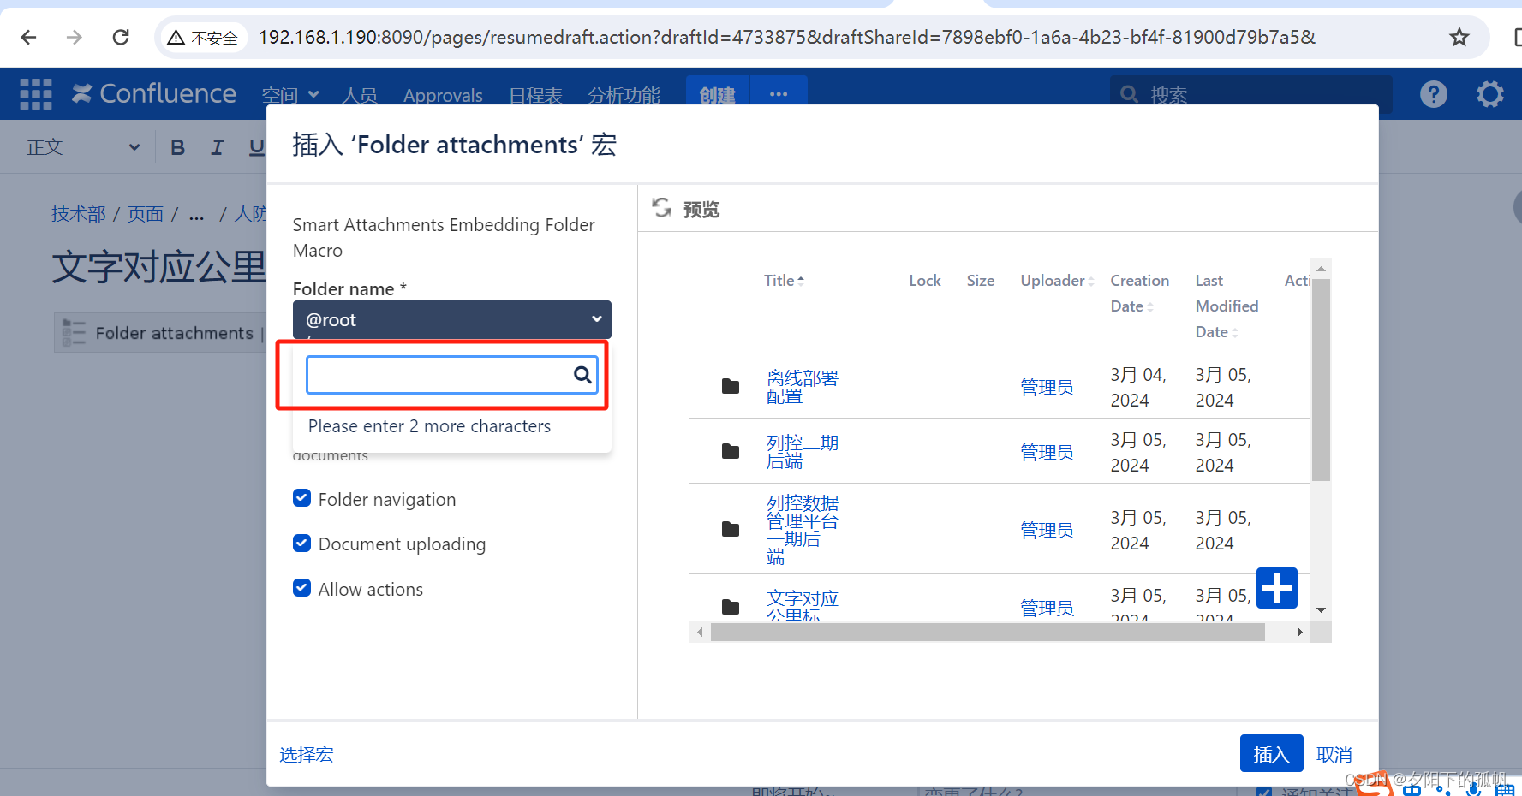The height and width of the screenshot is (796, 1522).
Task: Click the search magnifier in folder name field
Action: coord(582,375)
